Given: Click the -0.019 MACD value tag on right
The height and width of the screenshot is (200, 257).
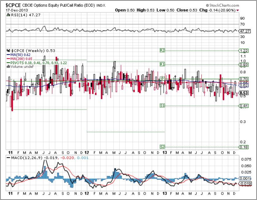Looking at the screenshot, I should point(245,184).
